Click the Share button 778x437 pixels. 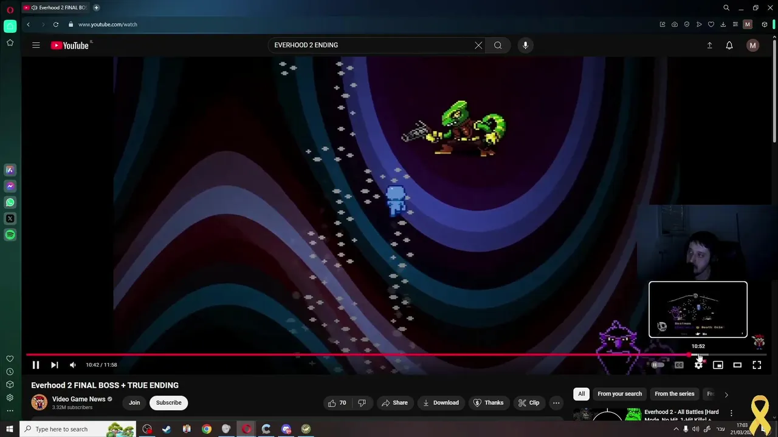point(394,402)
